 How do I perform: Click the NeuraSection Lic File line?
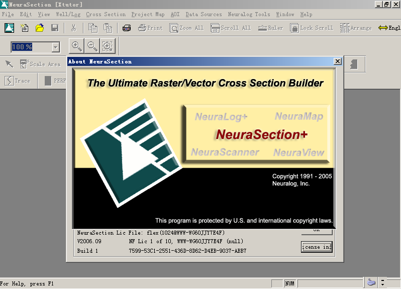(x=151, y=233)
